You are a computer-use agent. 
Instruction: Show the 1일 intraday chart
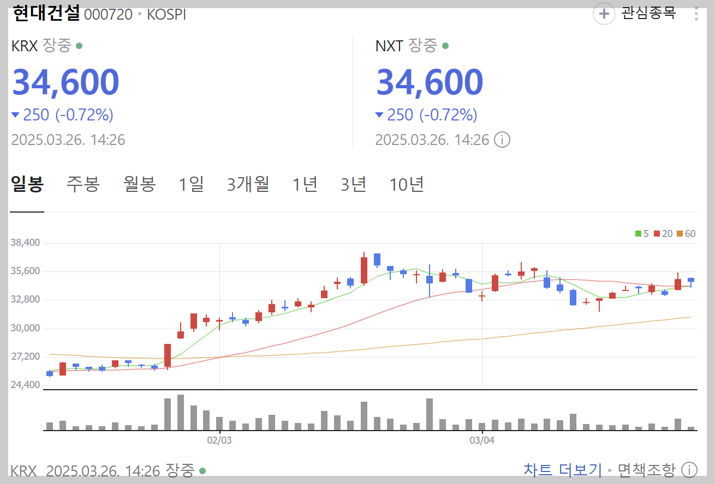191,184
